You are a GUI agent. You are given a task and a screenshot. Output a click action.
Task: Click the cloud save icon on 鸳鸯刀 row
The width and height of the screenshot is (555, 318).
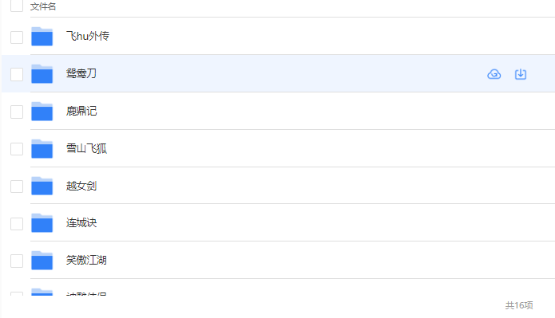(x=494, y=74)
